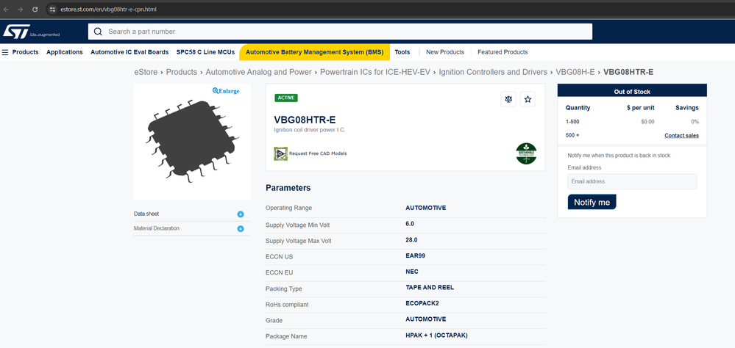Click the NEC value for ECCN EU
The height and width of the screenshot is (348, 735).
(x=412, y=272)
